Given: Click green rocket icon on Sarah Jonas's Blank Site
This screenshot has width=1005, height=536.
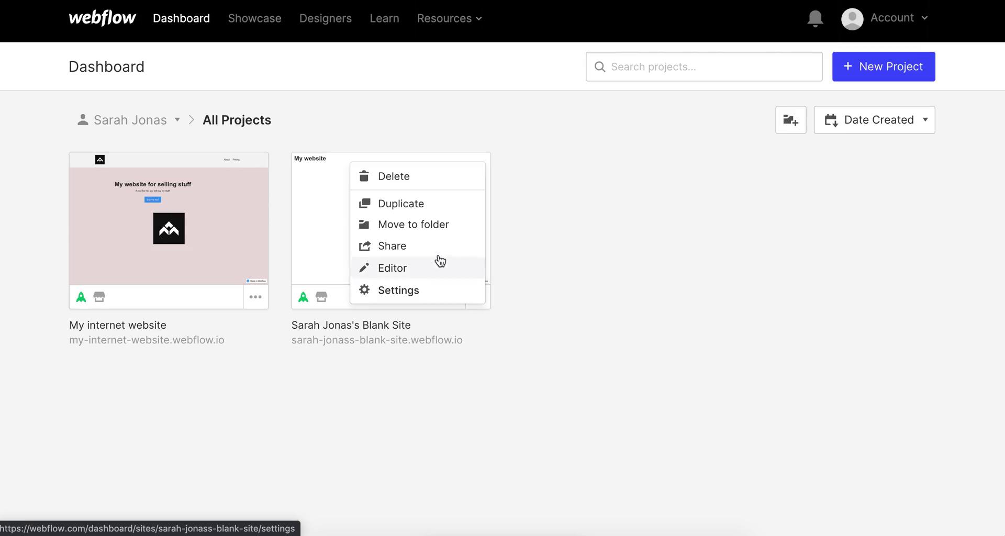Looking at the screenshot, I should coord(303,297).
